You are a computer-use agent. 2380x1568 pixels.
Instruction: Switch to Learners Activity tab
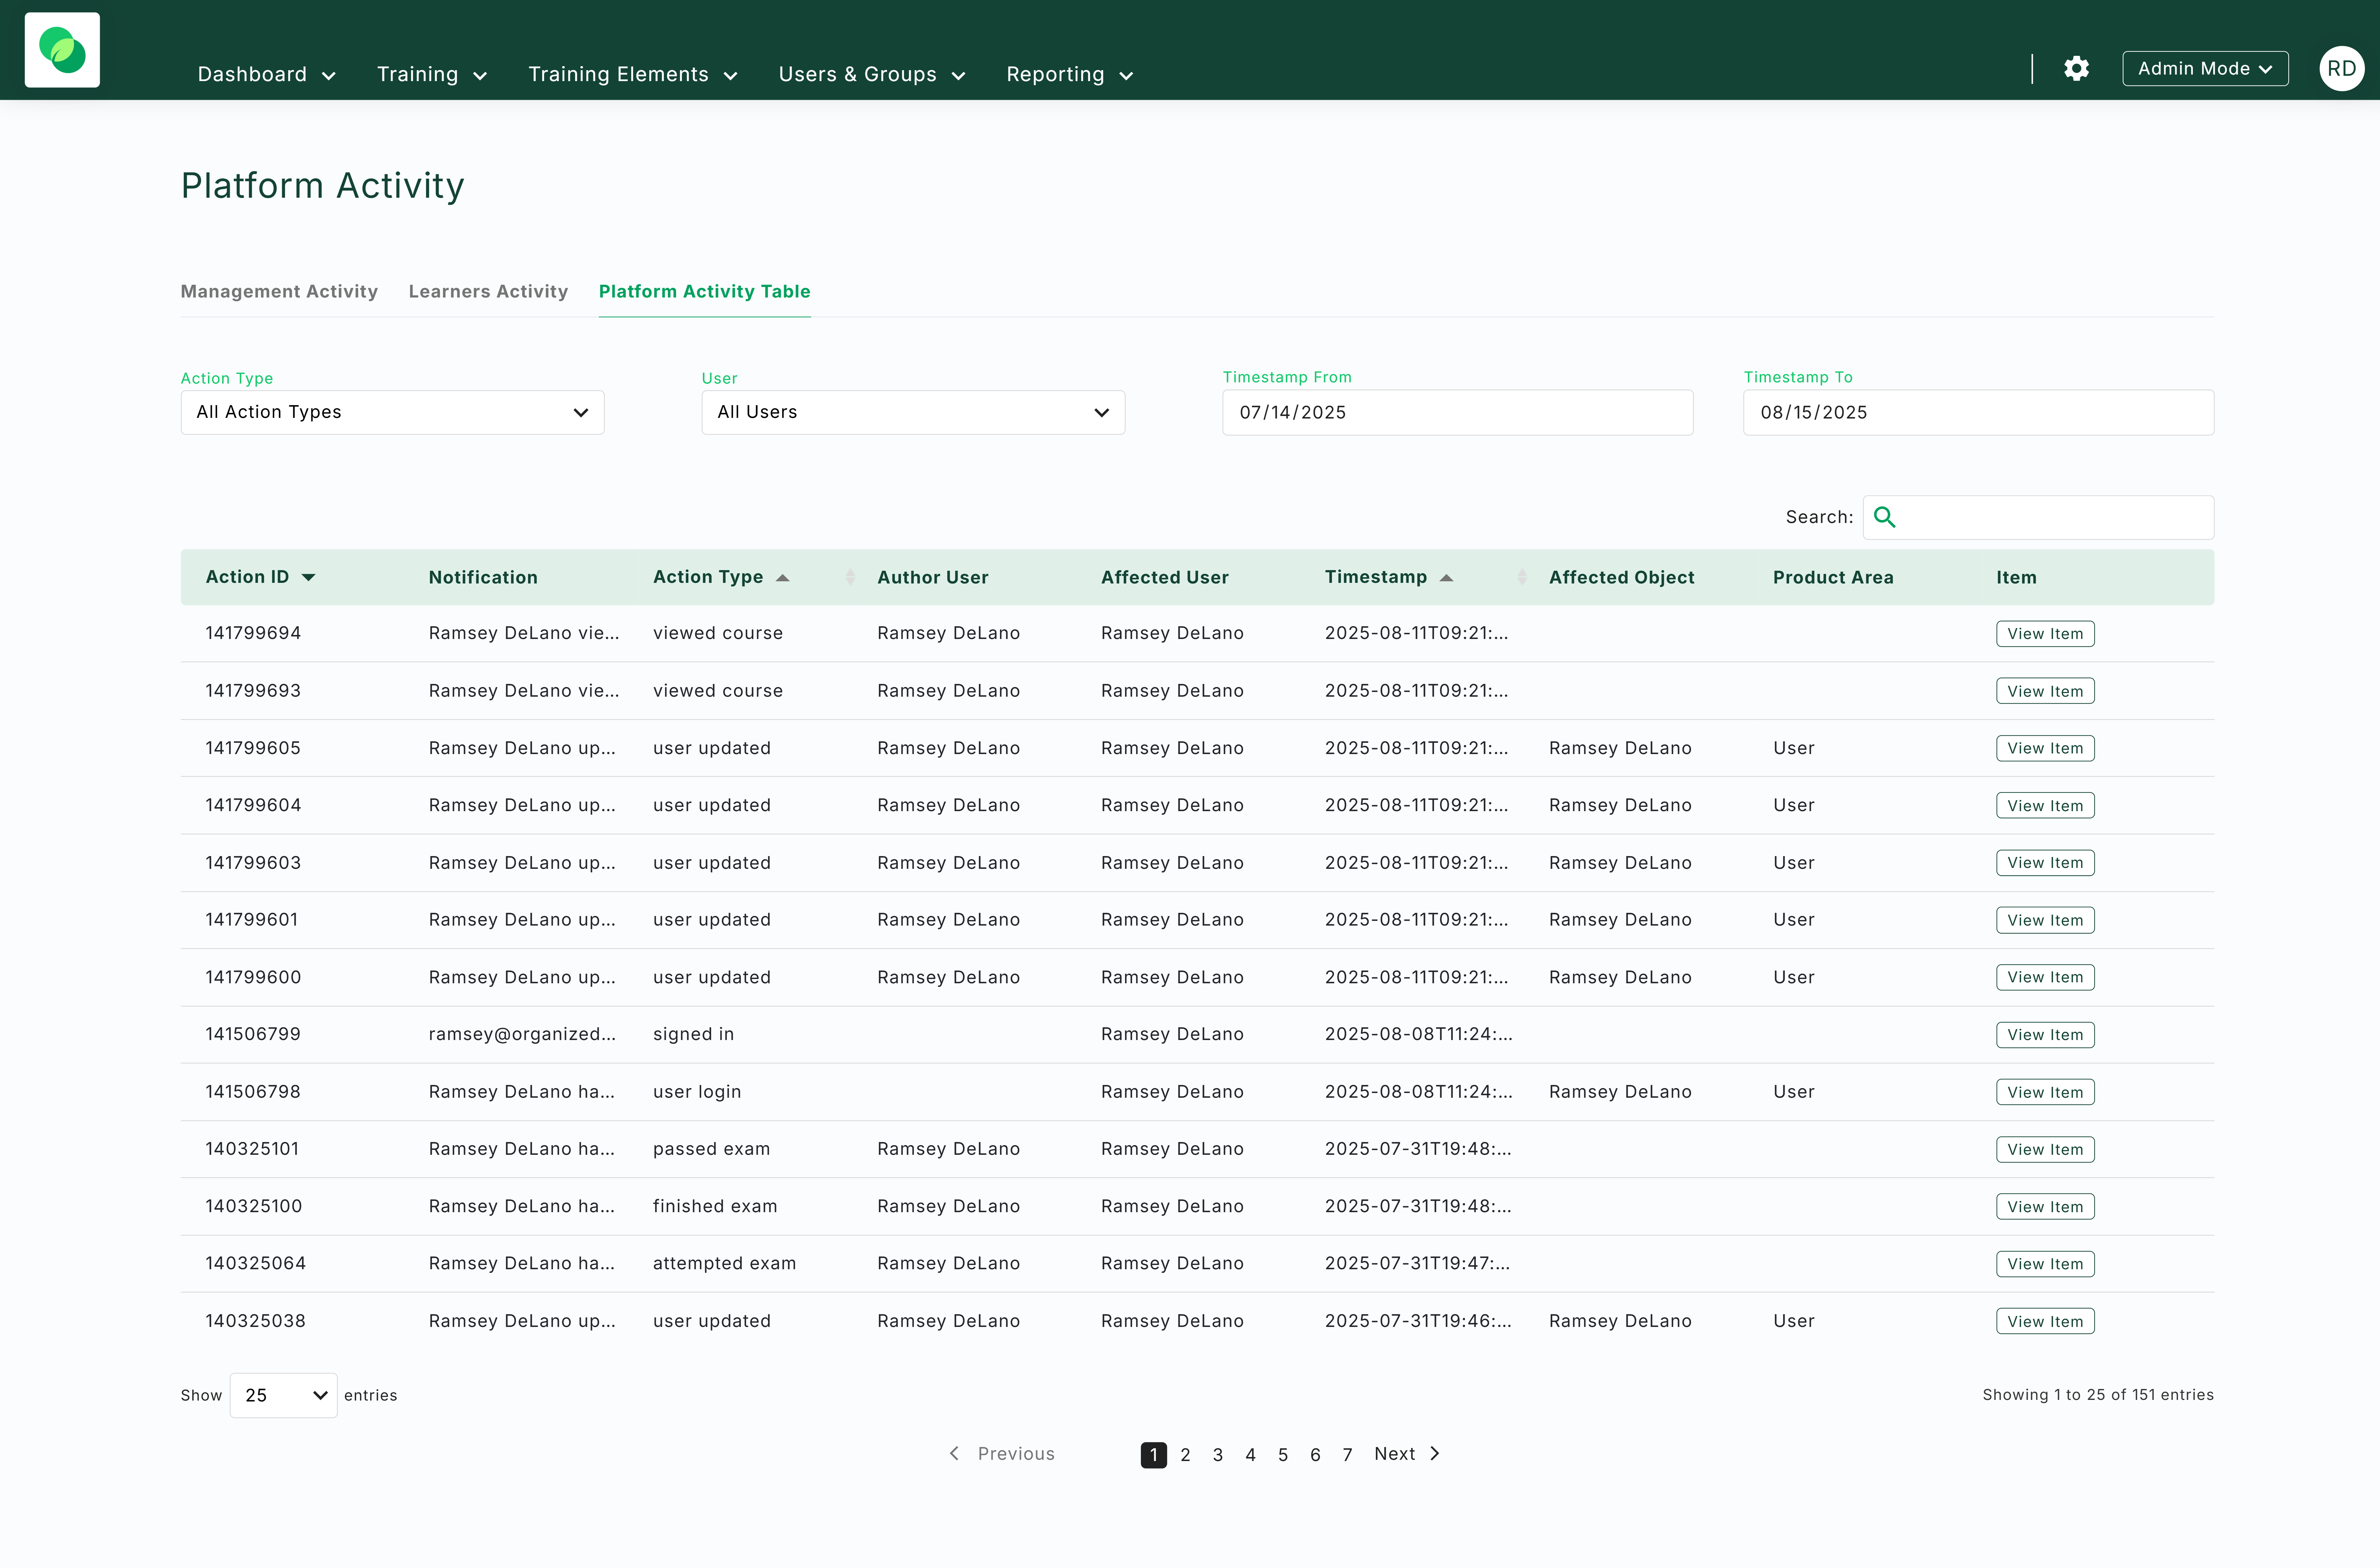[488, 291]
